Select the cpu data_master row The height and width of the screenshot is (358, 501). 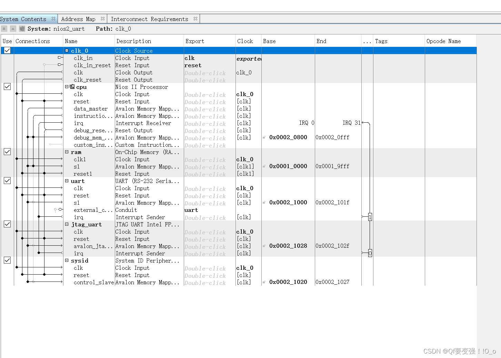(x=239, y=109)
